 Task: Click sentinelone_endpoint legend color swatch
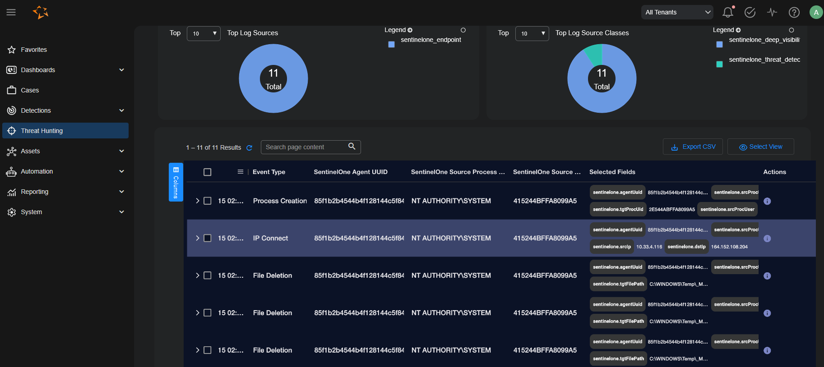(391, 44)
